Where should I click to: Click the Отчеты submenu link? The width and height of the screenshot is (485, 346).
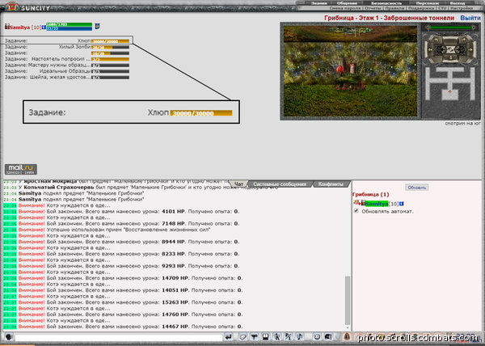[373, 8]
